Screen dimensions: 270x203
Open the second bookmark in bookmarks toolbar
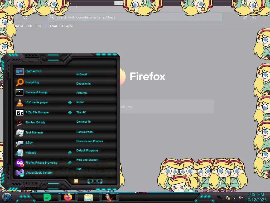(x=59, y=26)
